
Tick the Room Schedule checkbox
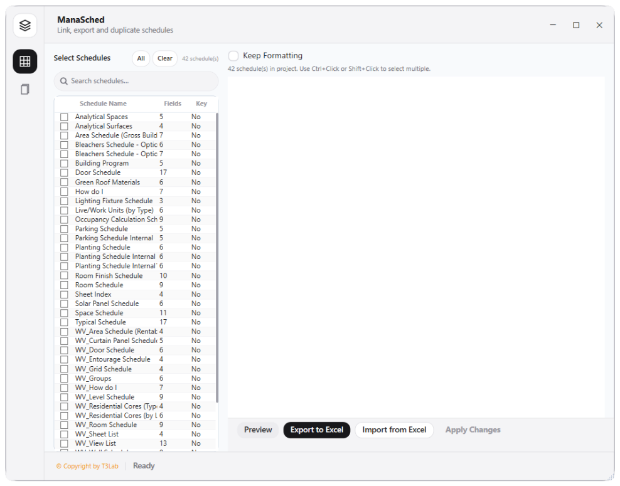coord(64,285)
